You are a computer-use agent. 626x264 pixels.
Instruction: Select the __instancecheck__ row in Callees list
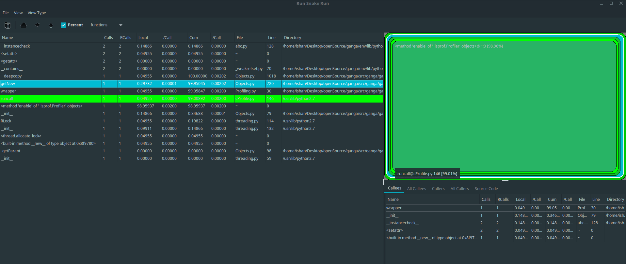[x=505, y=223]
